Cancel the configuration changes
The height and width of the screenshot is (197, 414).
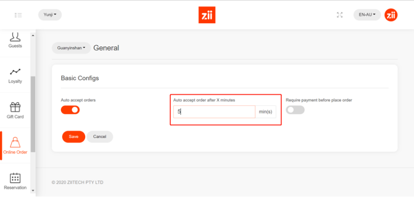(x=100, y=137)
